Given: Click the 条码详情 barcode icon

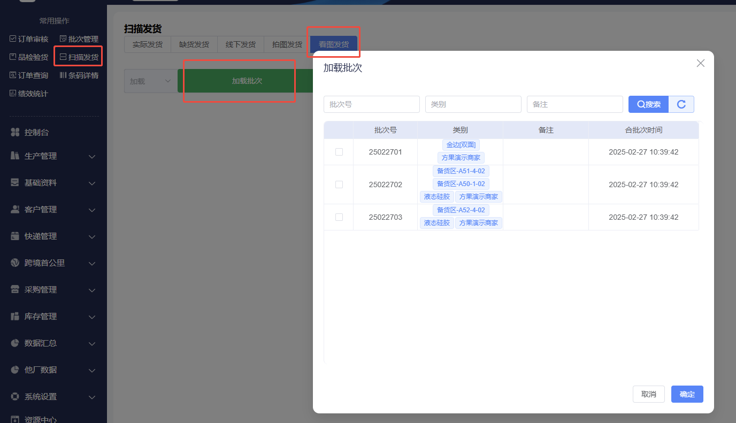Looking at the screenshot, I should [63, 75].
